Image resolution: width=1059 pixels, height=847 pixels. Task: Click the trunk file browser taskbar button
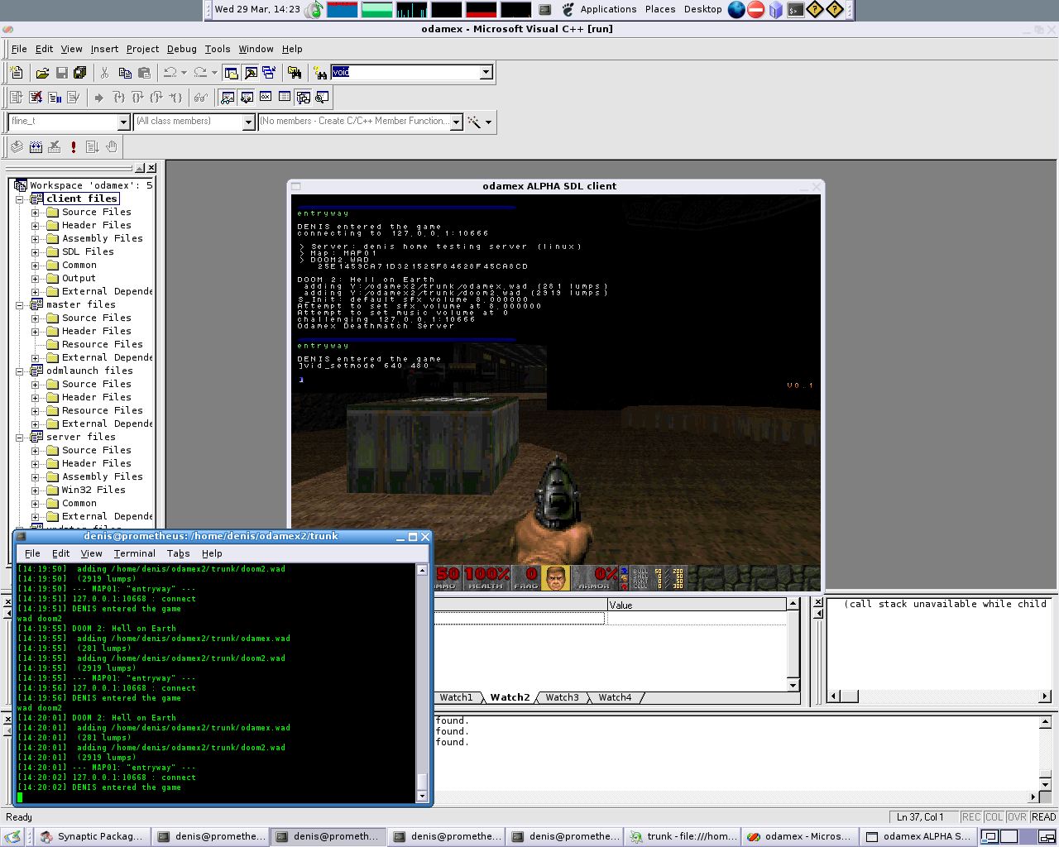coord(683,836)
